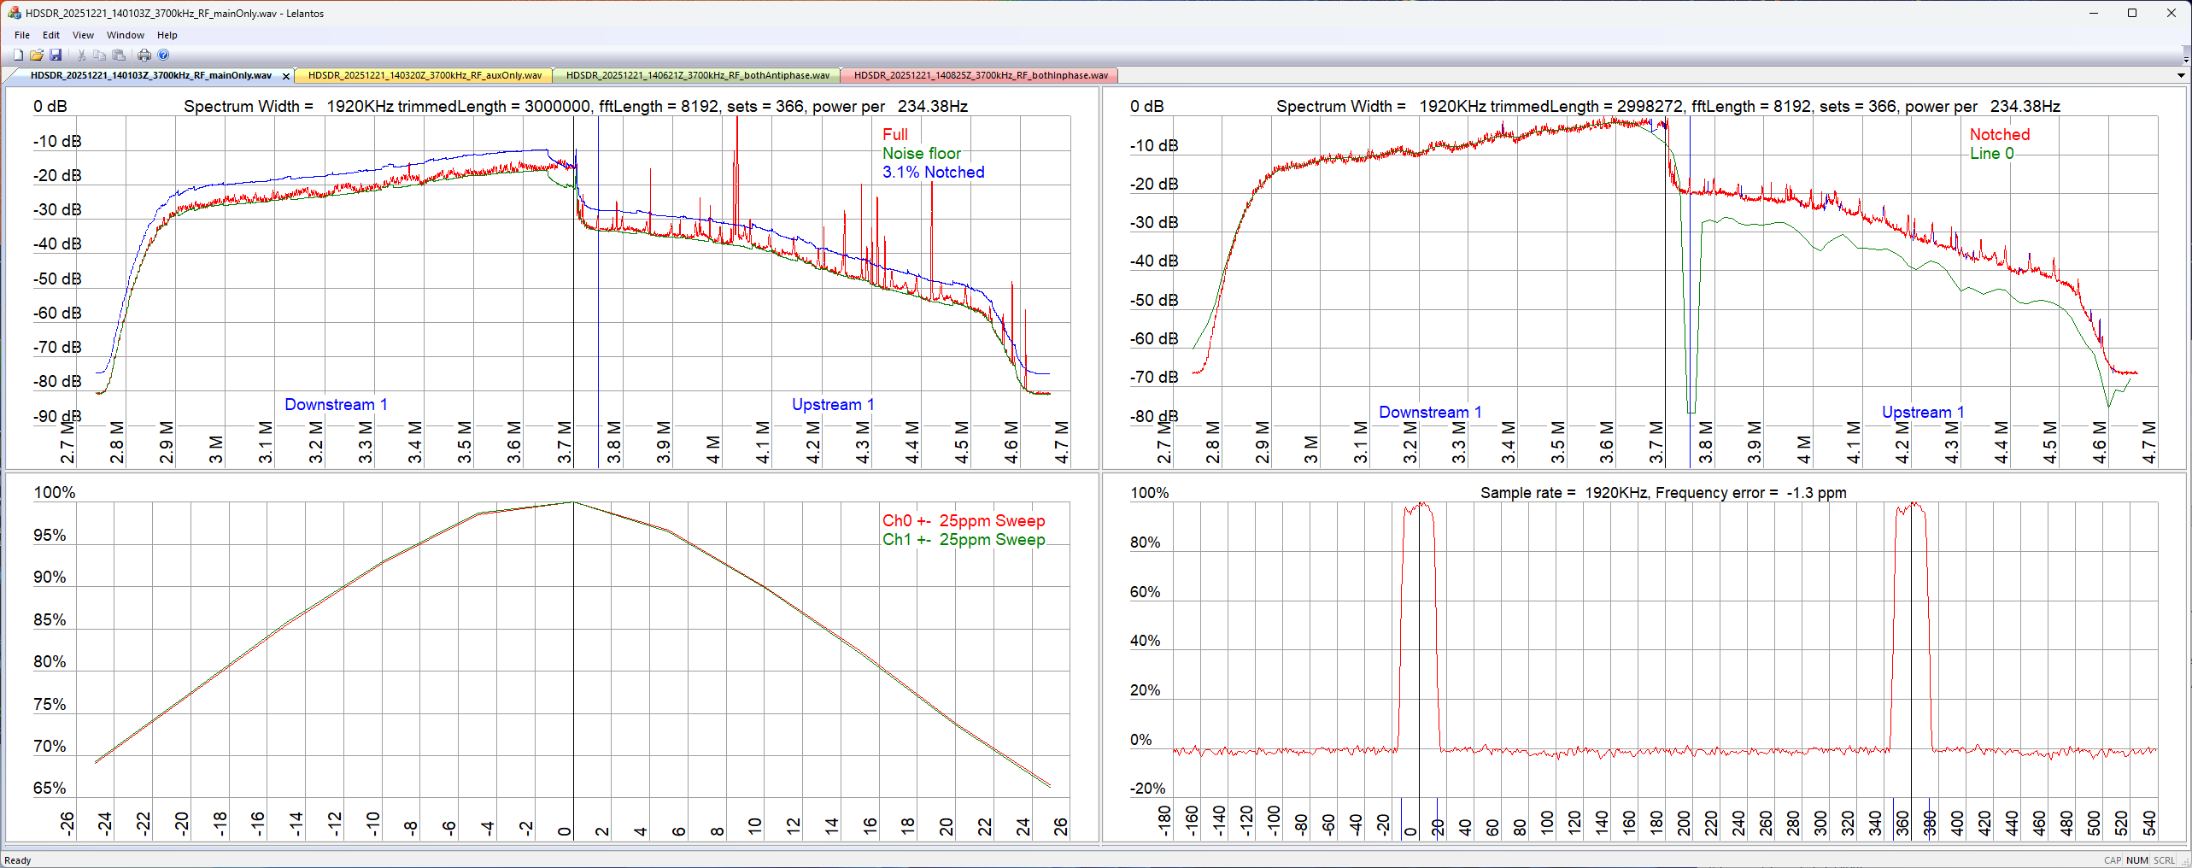2192x868 pixels.
Task: Open the View menu
Action: [83, 35]
